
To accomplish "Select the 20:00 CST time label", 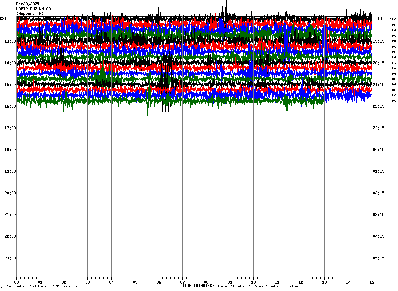I will (x=10, y=193).
